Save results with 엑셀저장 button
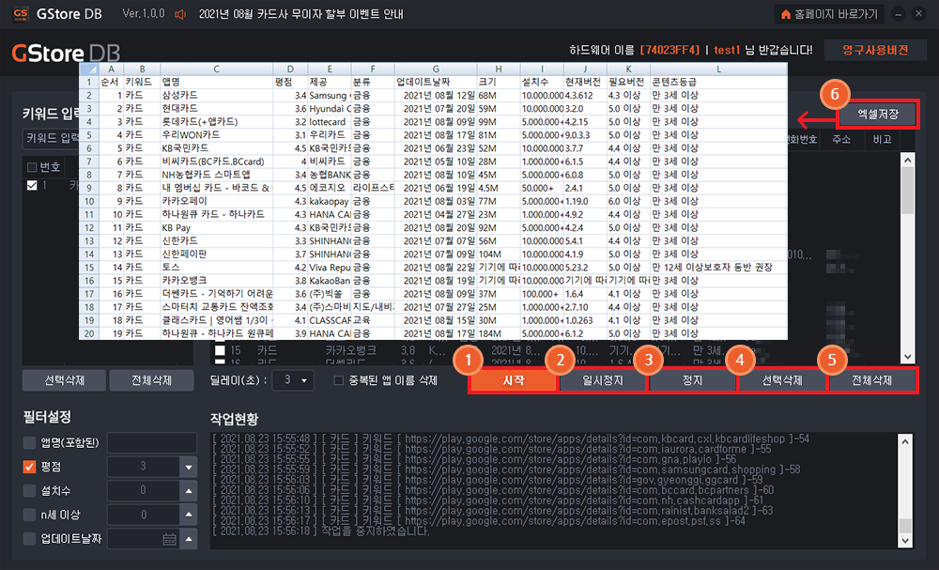The image size is (939, 570). click(x=877, y=114)
